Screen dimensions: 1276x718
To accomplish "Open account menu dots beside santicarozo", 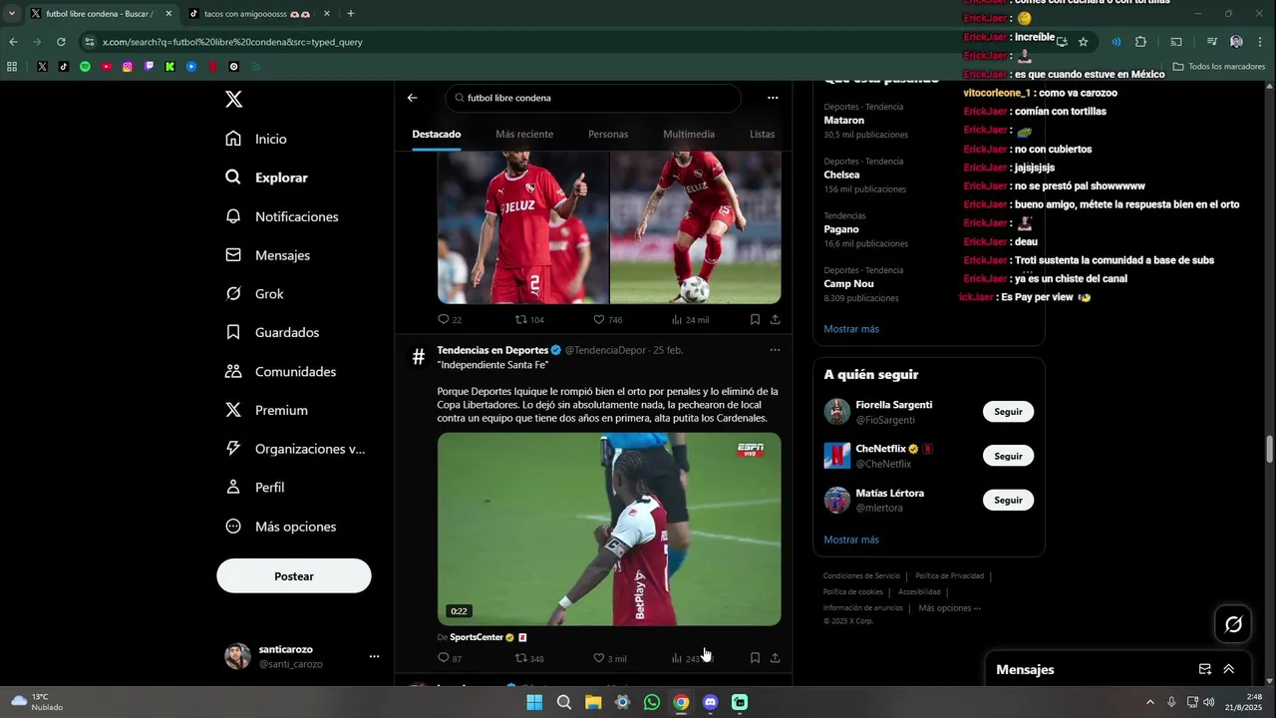I will tap(374, 656).
